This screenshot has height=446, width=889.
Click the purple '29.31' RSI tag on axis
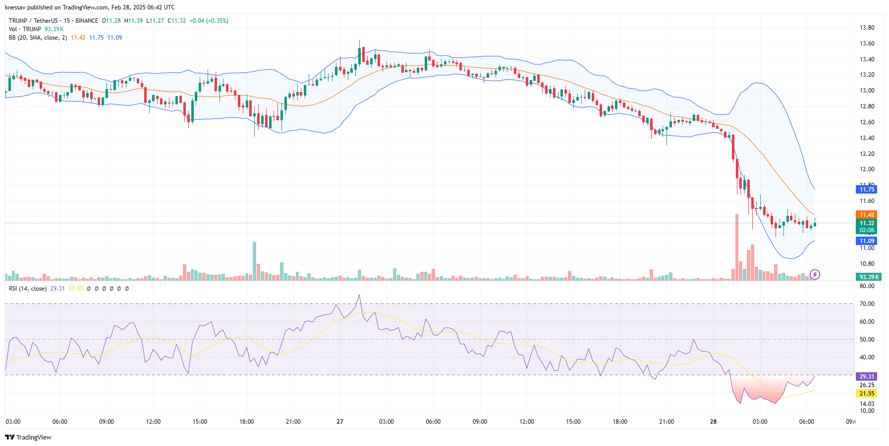(867, 377)
